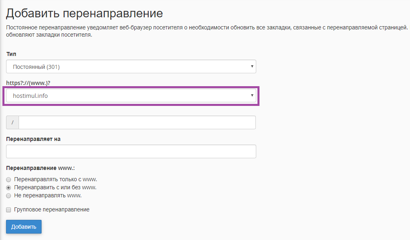Select the Не перенаправлять www. radio button

click(x=8, y=196)
